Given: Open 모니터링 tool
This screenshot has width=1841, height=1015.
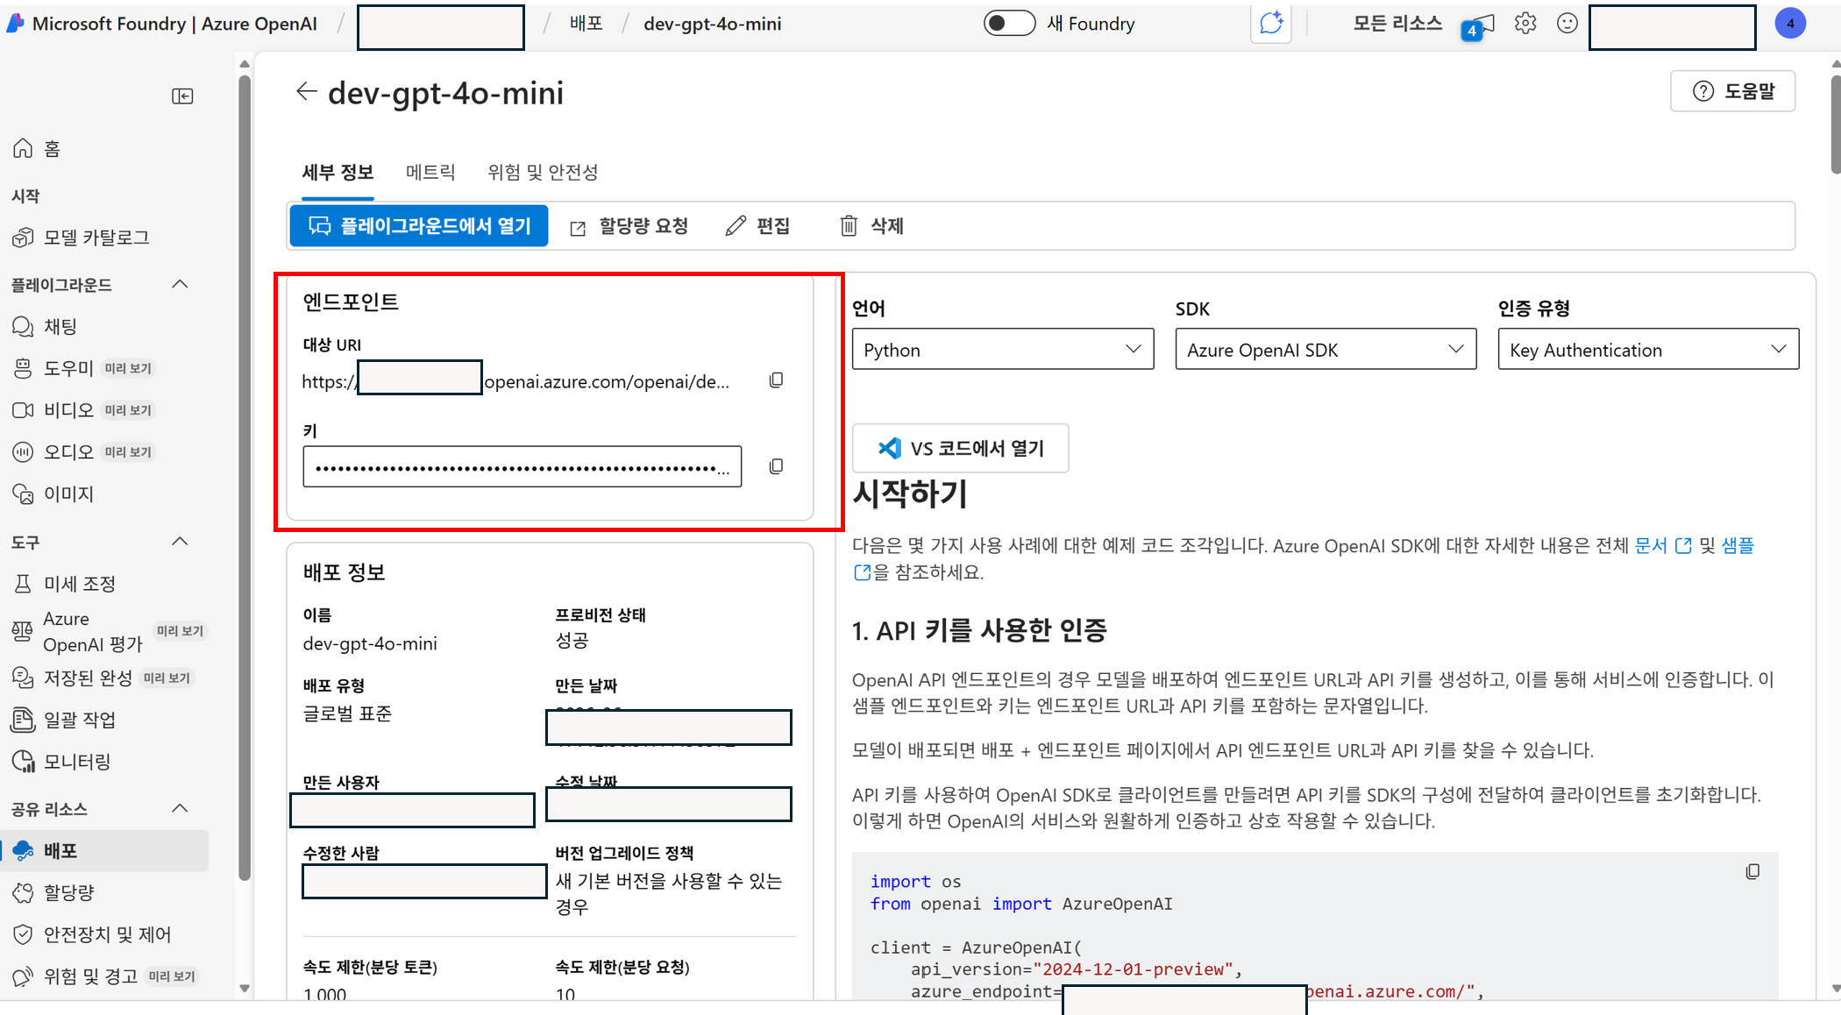Looking at the screenshot, I should [61, 762].
